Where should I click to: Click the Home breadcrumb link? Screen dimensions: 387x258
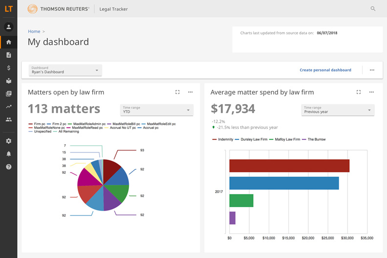34,31
